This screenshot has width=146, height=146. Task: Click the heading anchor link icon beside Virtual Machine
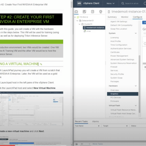click(41, 64)
